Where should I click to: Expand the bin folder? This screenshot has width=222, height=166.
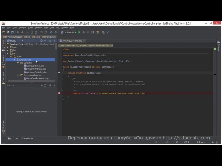[x=8, y=50]
